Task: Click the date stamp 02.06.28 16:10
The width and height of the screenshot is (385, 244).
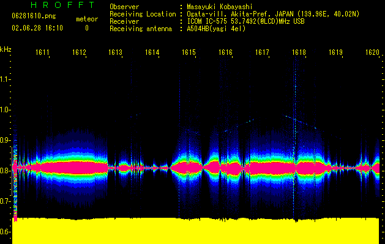Action: point(37,28)
